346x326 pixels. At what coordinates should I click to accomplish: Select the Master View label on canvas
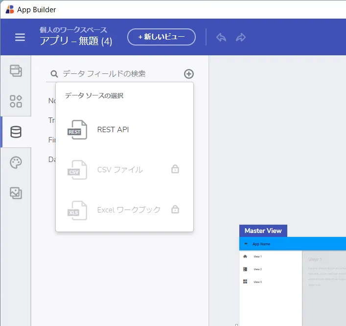[263, 231]
